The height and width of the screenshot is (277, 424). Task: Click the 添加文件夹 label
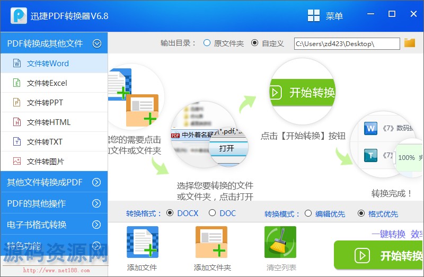(x=213, y=267)
